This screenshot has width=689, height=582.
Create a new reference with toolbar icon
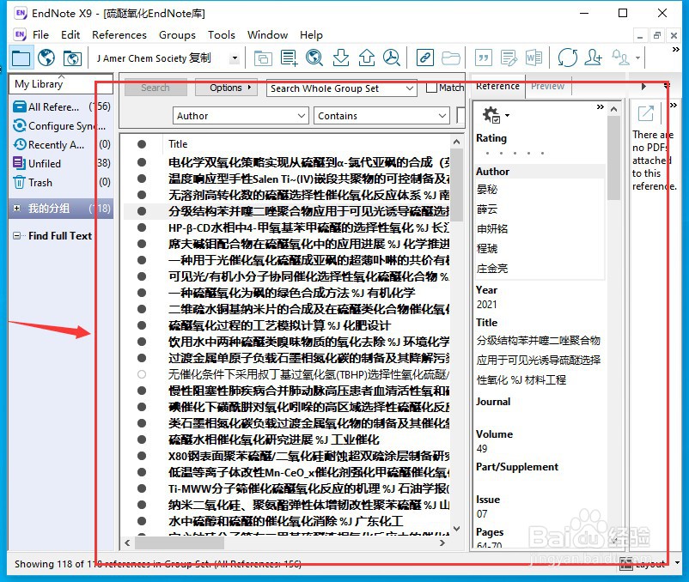290,58
